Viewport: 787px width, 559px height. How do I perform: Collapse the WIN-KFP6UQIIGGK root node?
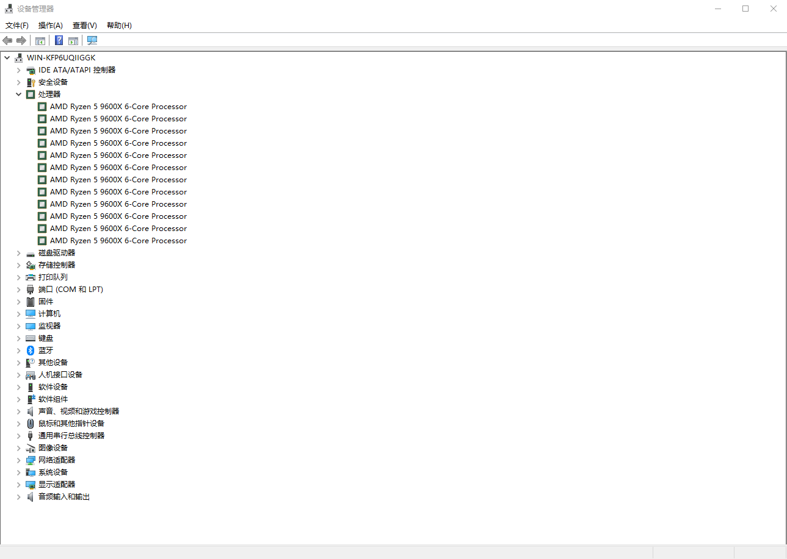tap(7, 58)
